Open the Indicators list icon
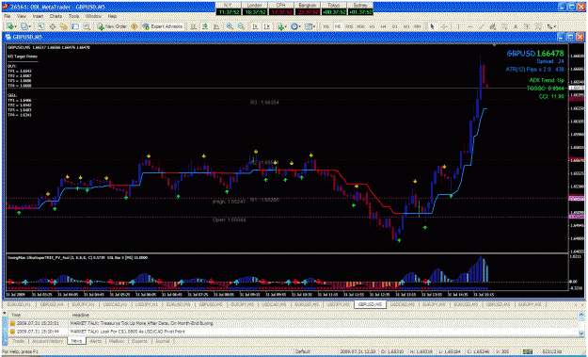The width and height of the screenshot is (588, 357). pyautogui.click(x=280, y=26)
